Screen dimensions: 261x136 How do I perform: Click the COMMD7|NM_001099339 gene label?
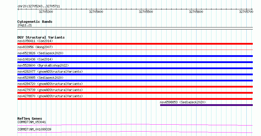34,129
